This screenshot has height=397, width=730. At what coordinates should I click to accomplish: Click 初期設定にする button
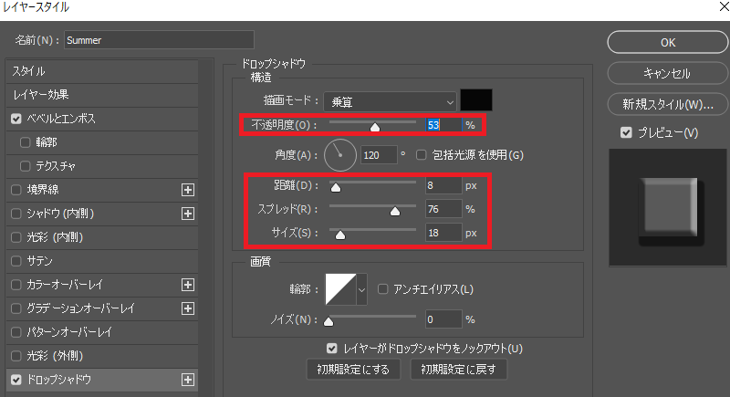(353, 370)
